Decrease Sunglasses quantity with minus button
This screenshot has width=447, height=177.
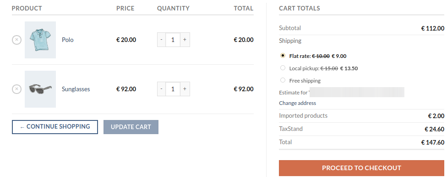pyautogui.click(x=161, y=89)
